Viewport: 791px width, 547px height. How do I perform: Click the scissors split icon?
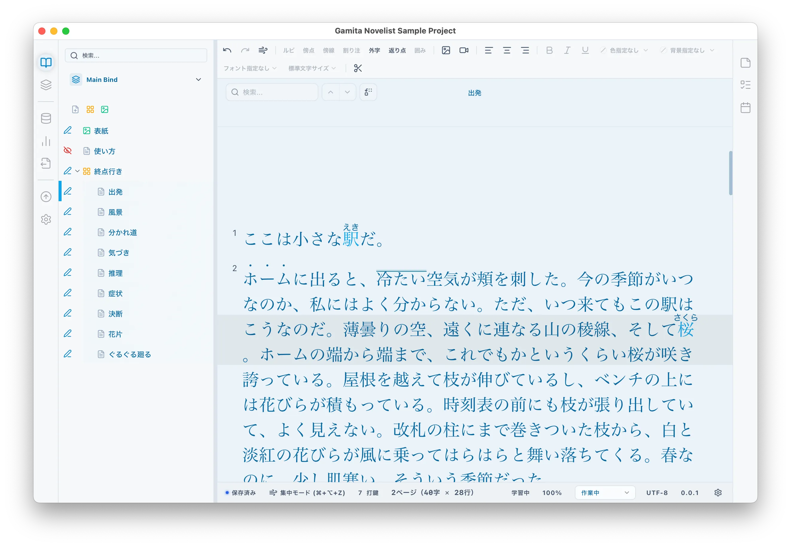coord(358,68)
